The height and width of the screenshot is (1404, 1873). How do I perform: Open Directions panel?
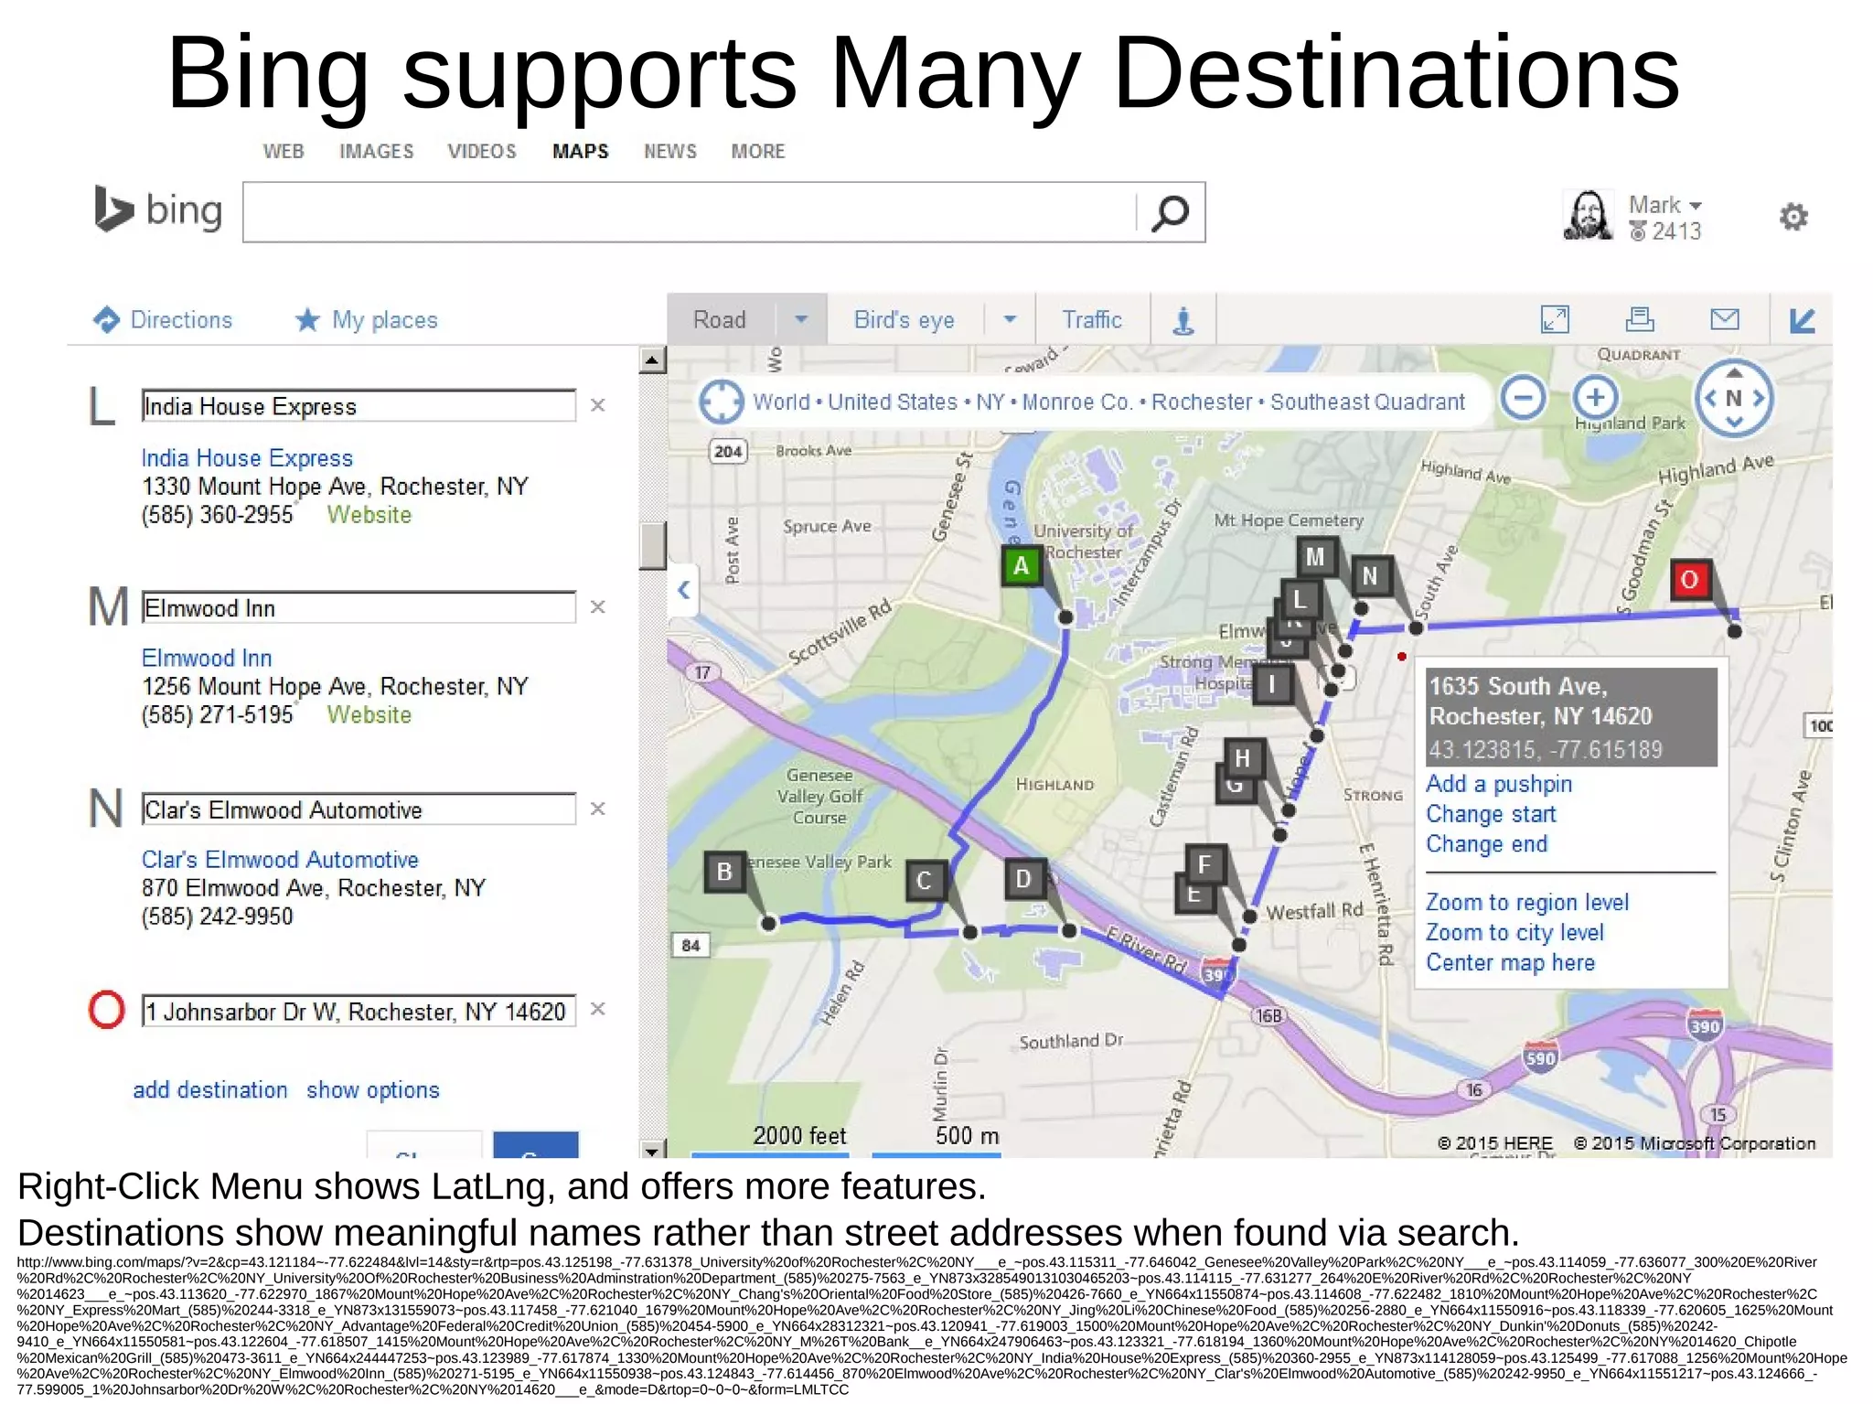click(x=163, y=319)
